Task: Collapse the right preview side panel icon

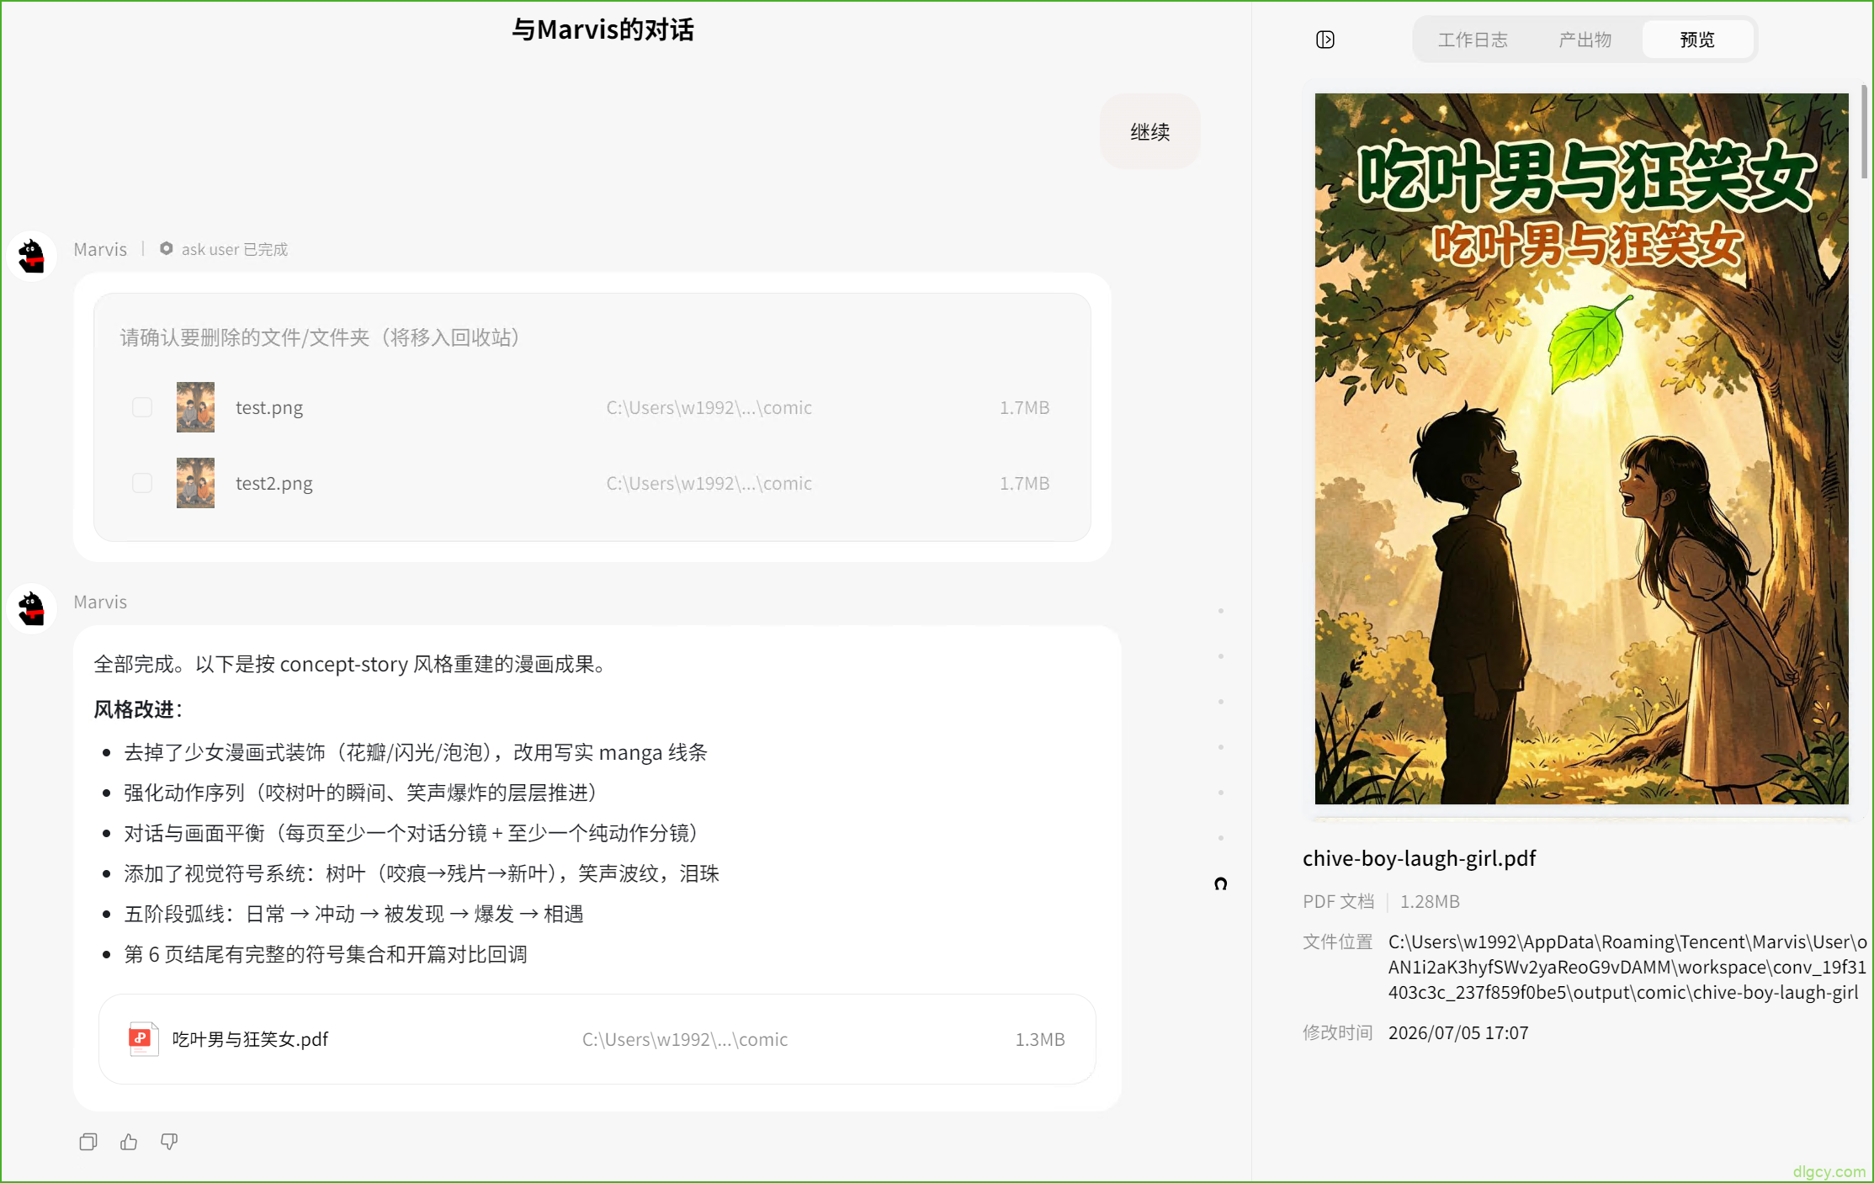Action: point(1325,40)
